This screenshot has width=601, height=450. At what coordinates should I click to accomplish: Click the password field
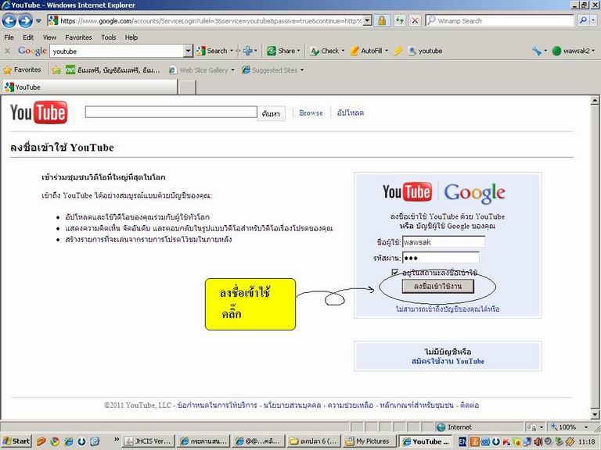tap(441, 258)
